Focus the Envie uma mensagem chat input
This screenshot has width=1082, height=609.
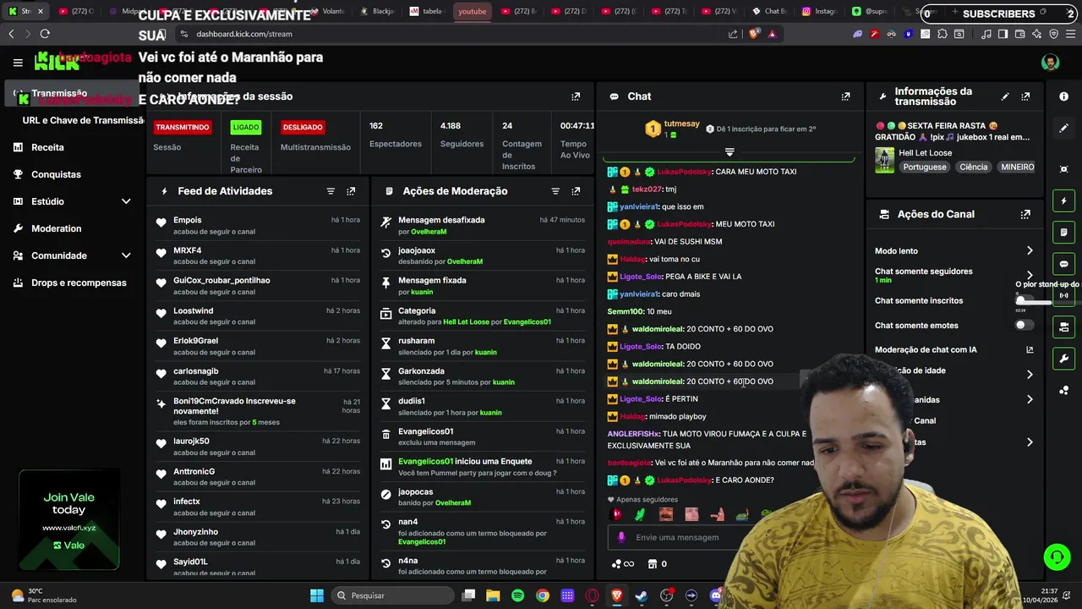(x=677, y=537)
